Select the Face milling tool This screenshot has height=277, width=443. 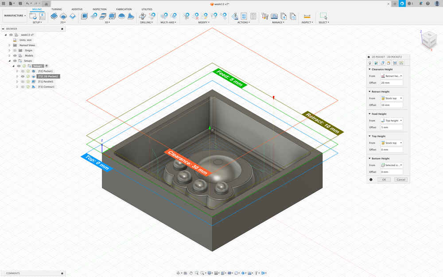[73, 16]
